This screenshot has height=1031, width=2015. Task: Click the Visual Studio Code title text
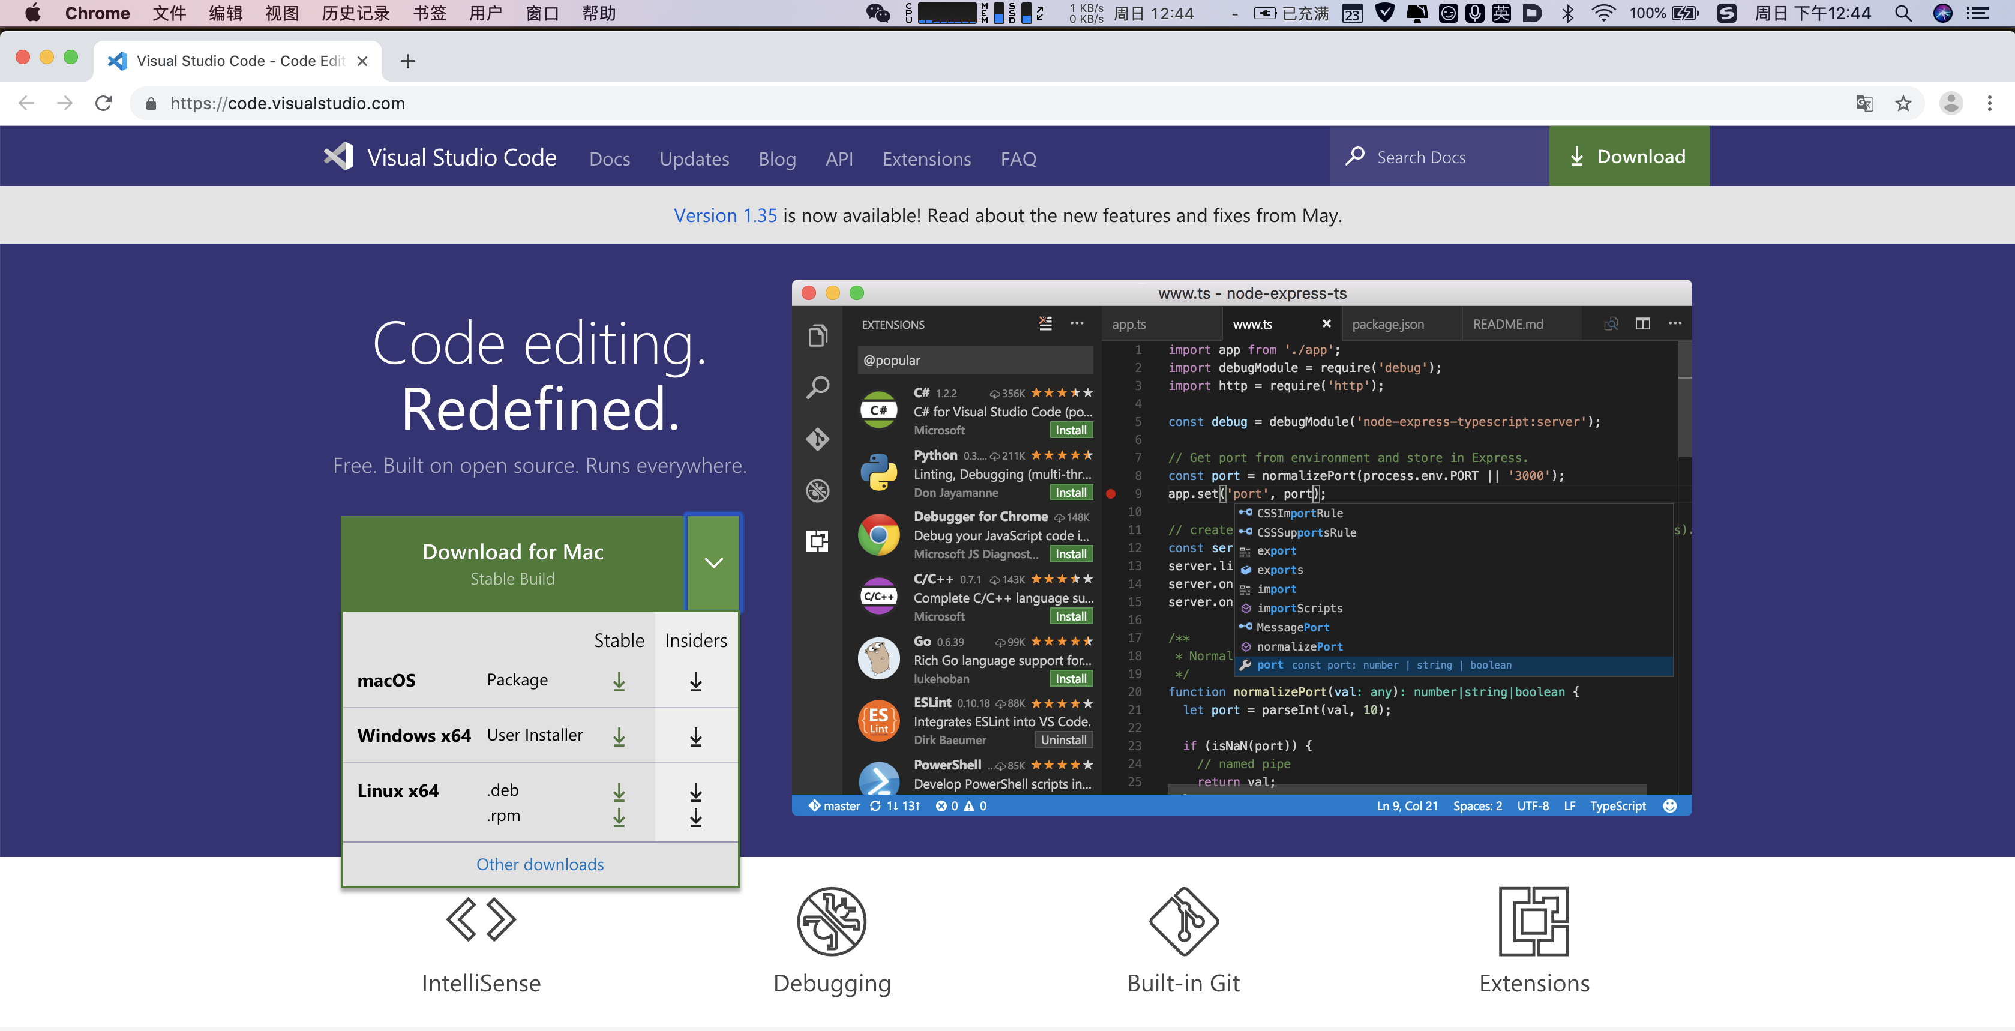[461, 157]
